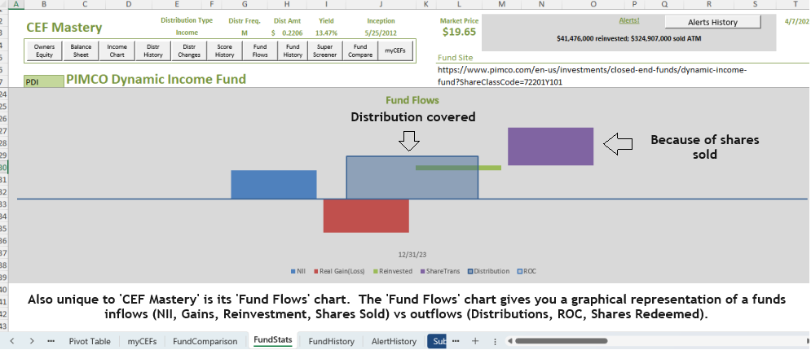Select the PDI ticker cell
Viewport: 811px width, 350px height.
[x=44, y=81]
